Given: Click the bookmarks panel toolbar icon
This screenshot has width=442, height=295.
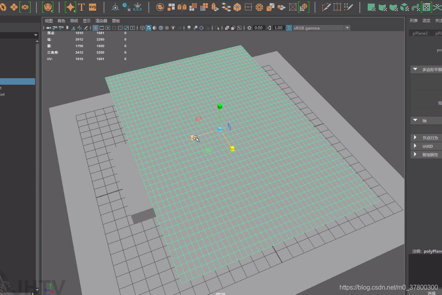Looking at the screenshot, I should [67, 28].
